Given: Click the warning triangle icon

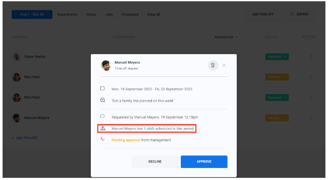Looking at the screenshot, I should pyautogui.click(x=102, y=128).
